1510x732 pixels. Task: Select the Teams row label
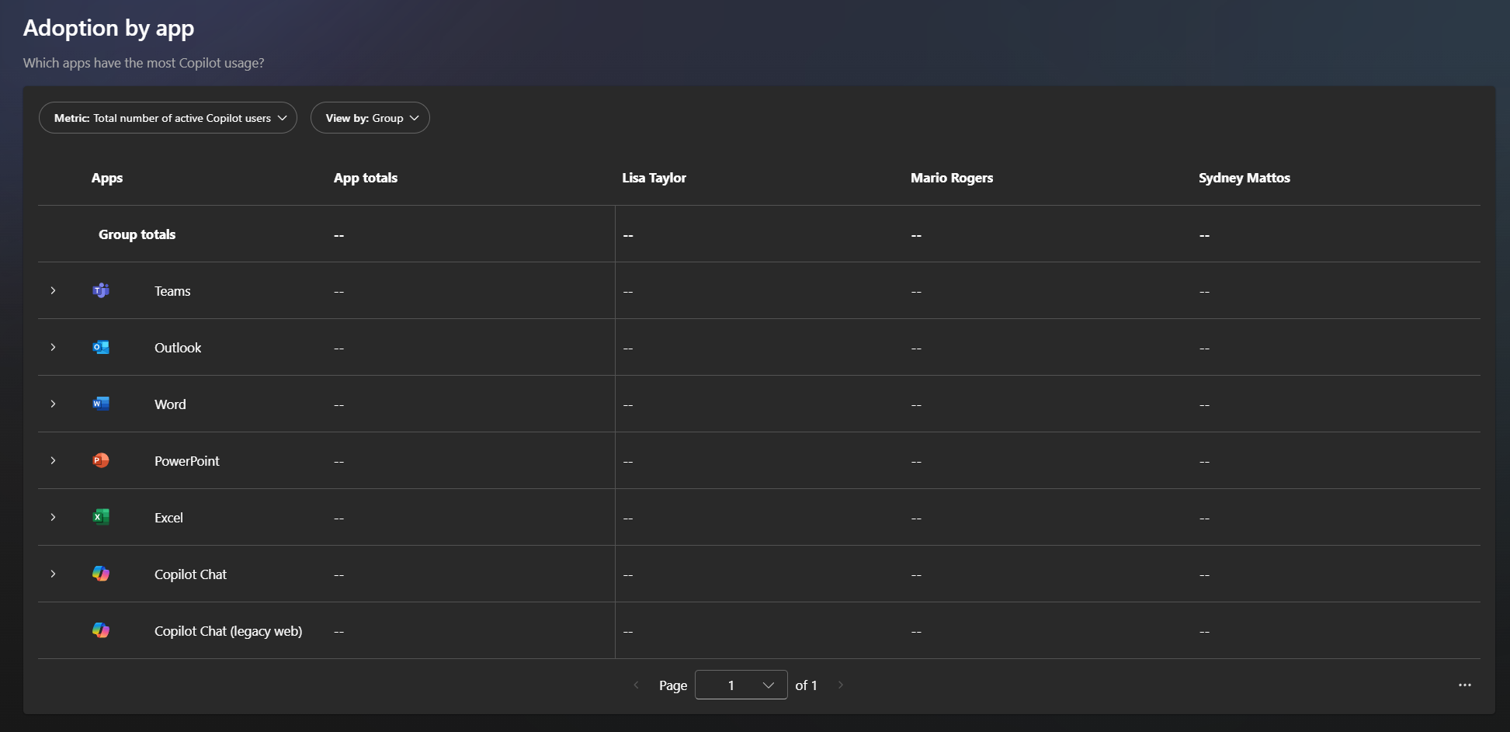click(172, 291)
